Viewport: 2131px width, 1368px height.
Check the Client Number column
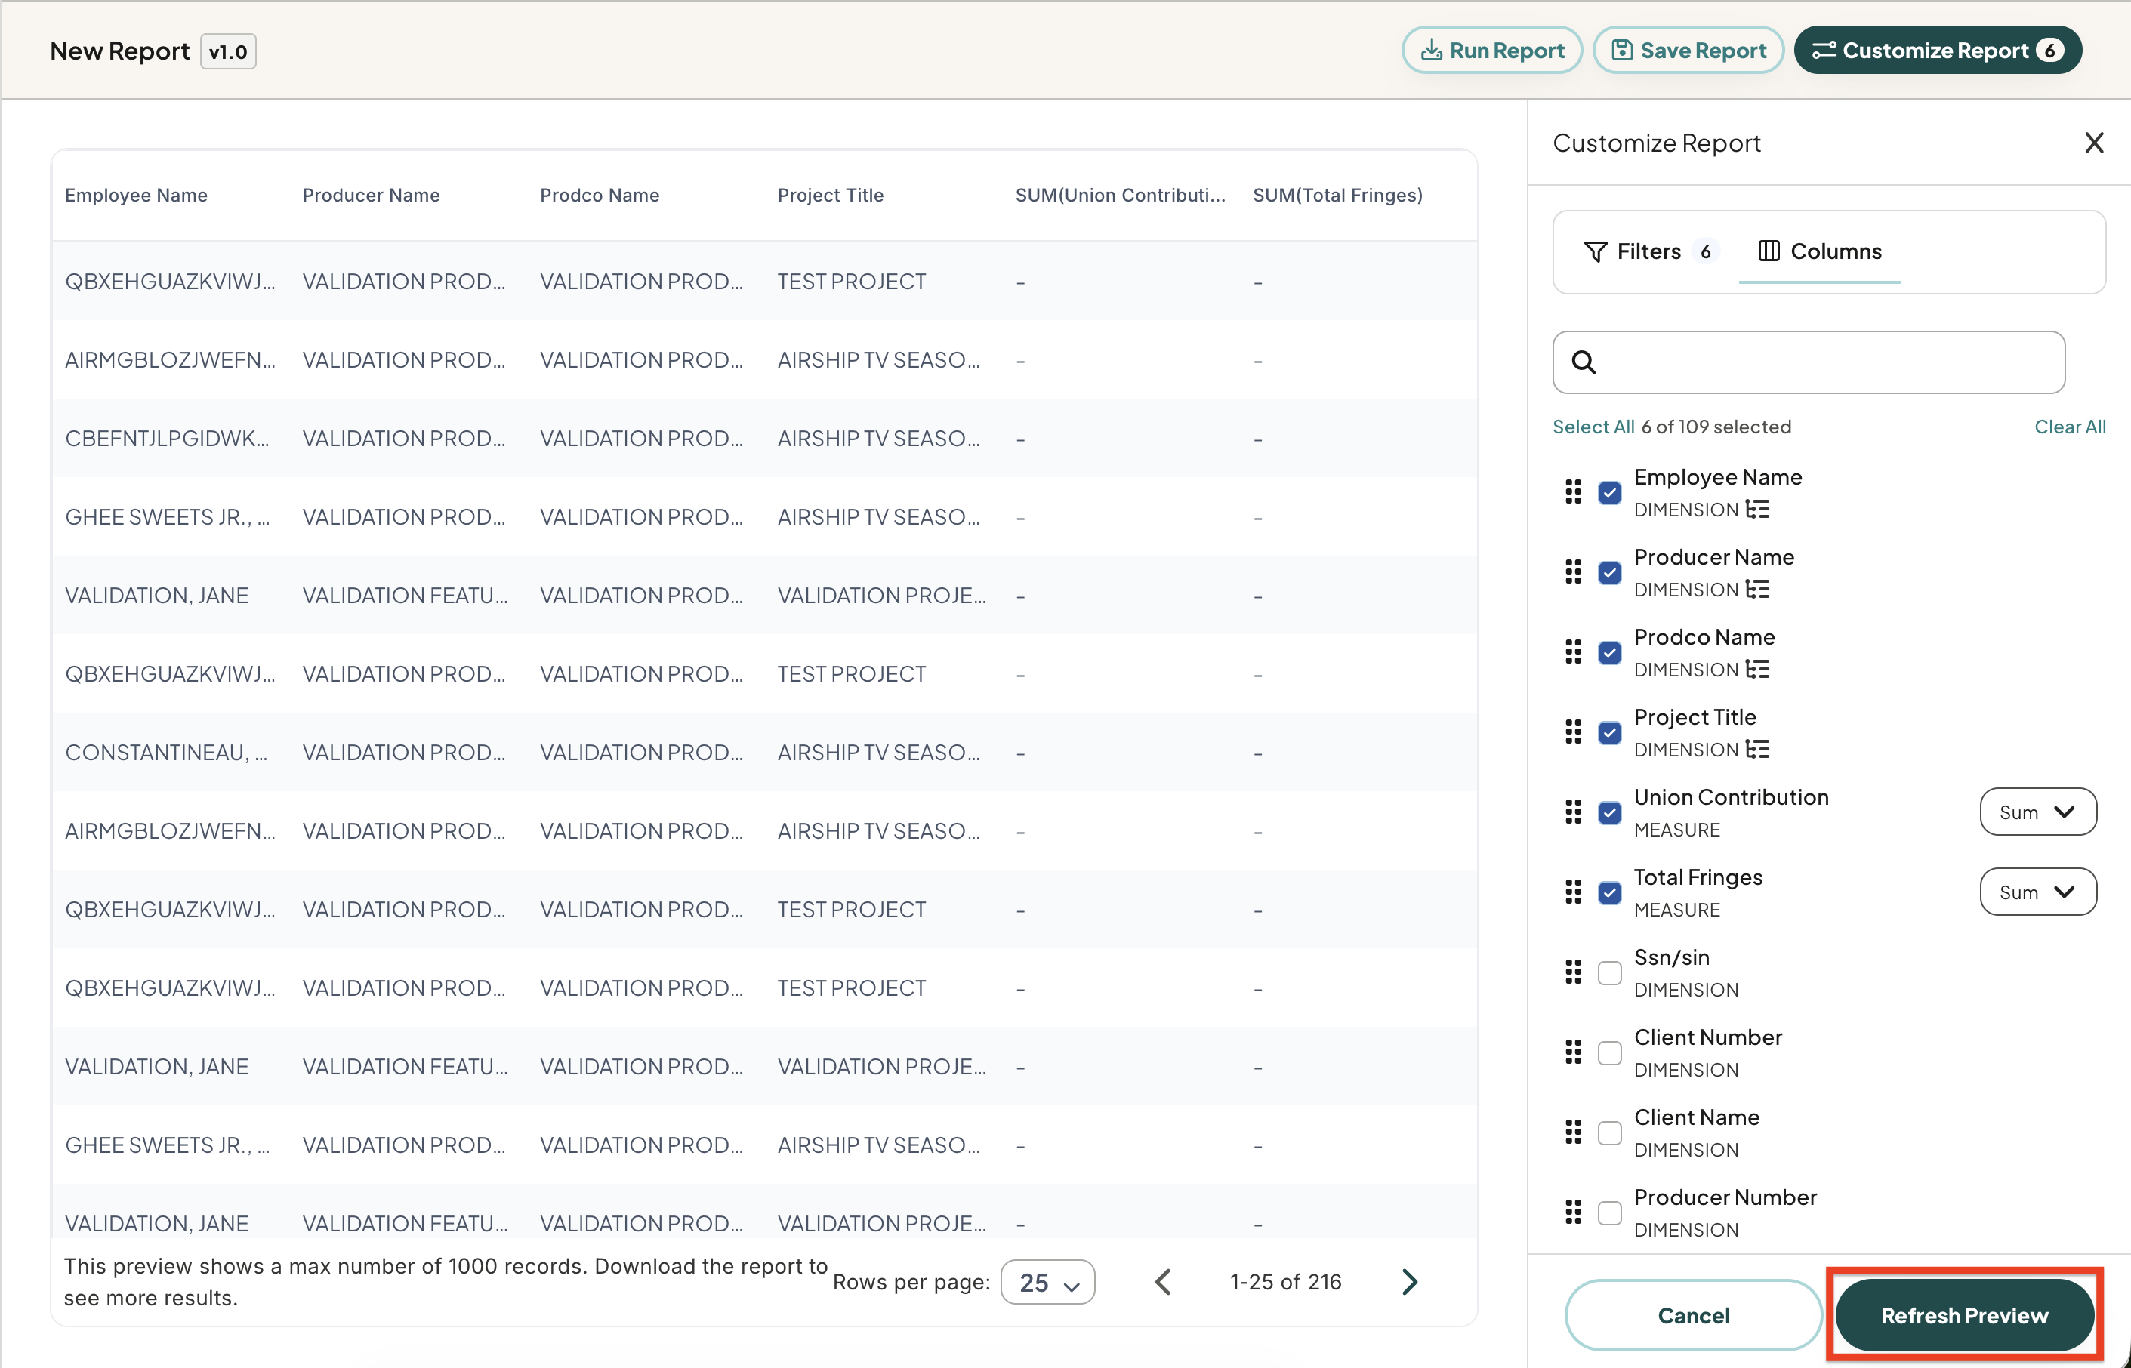pos(1609,1052)
